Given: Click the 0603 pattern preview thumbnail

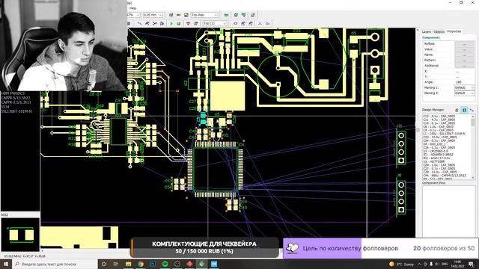Looking at the screenshot, I should pyautogui.click(x=20, y=234).
